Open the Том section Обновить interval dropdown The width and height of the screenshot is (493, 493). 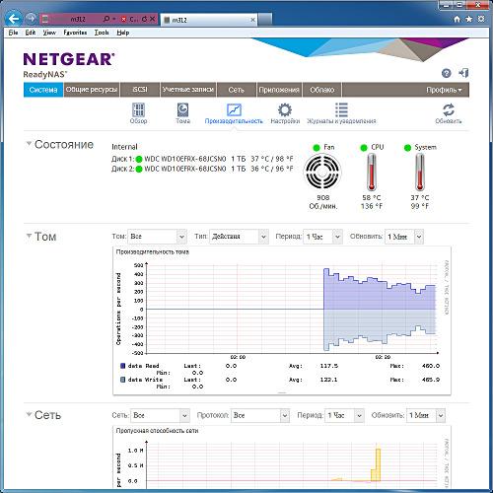click(404, 237)
